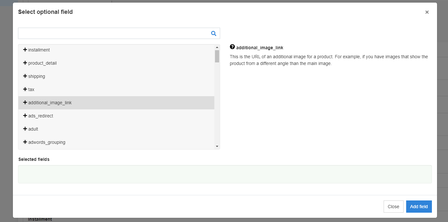Click the Close button in footer
The image size is (448, 222).
pyautogui.click(x=393, y=207)
